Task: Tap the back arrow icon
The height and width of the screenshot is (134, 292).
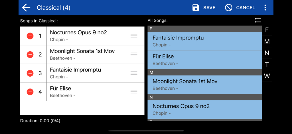Action: point(26,8)
